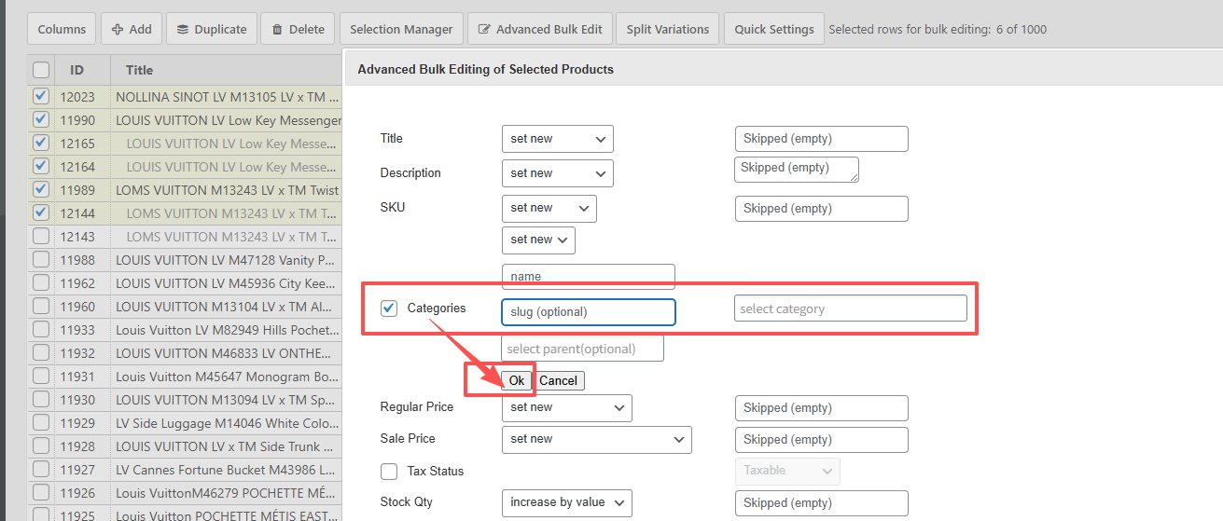This screenshot has height=521, width=1223.
Task: Click Split Variations button
Action: point(667,29)
